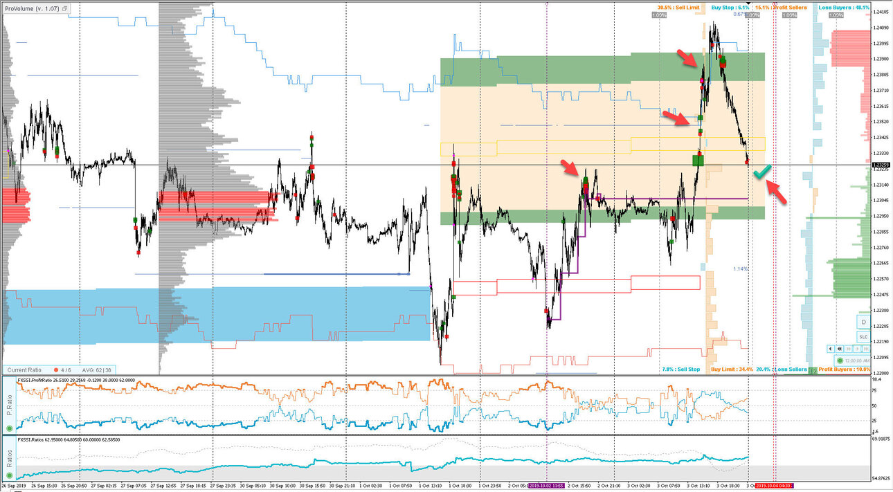Viewport: 893px width, 492px height.
Task: Toggle the P.Ratio panel green indicator
Action: 9,429
